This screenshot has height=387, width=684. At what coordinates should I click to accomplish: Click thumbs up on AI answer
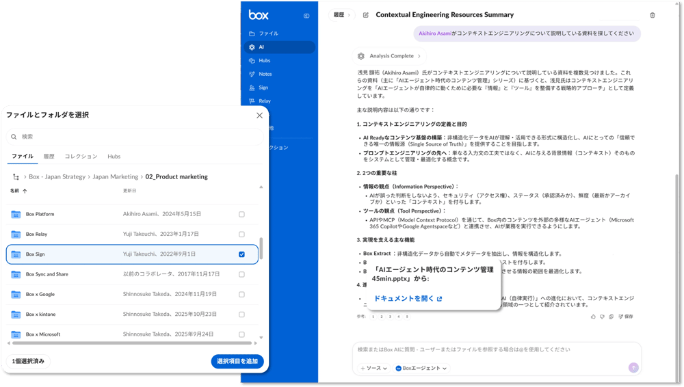click(x=593, y=317)
